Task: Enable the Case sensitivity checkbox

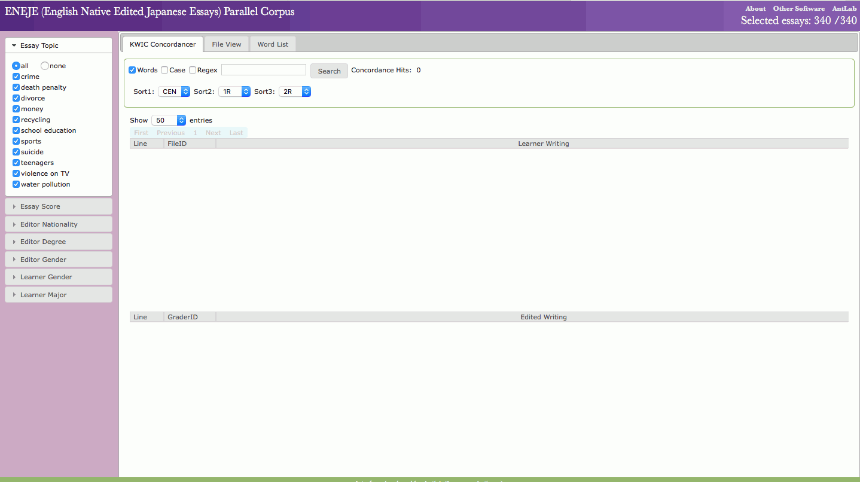Action: 164,70
